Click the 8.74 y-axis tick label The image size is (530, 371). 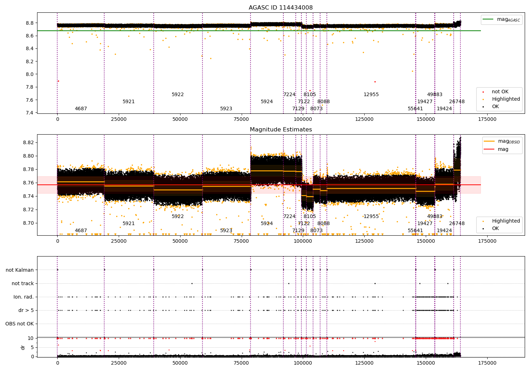click(x=28, y=196)
